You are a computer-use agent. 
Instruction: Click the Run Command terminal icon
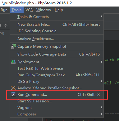pyautogui.click(x=13, y=94)
